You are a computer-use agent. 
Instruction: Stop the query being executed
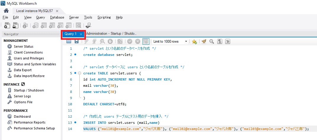click(x=110, y=41)
